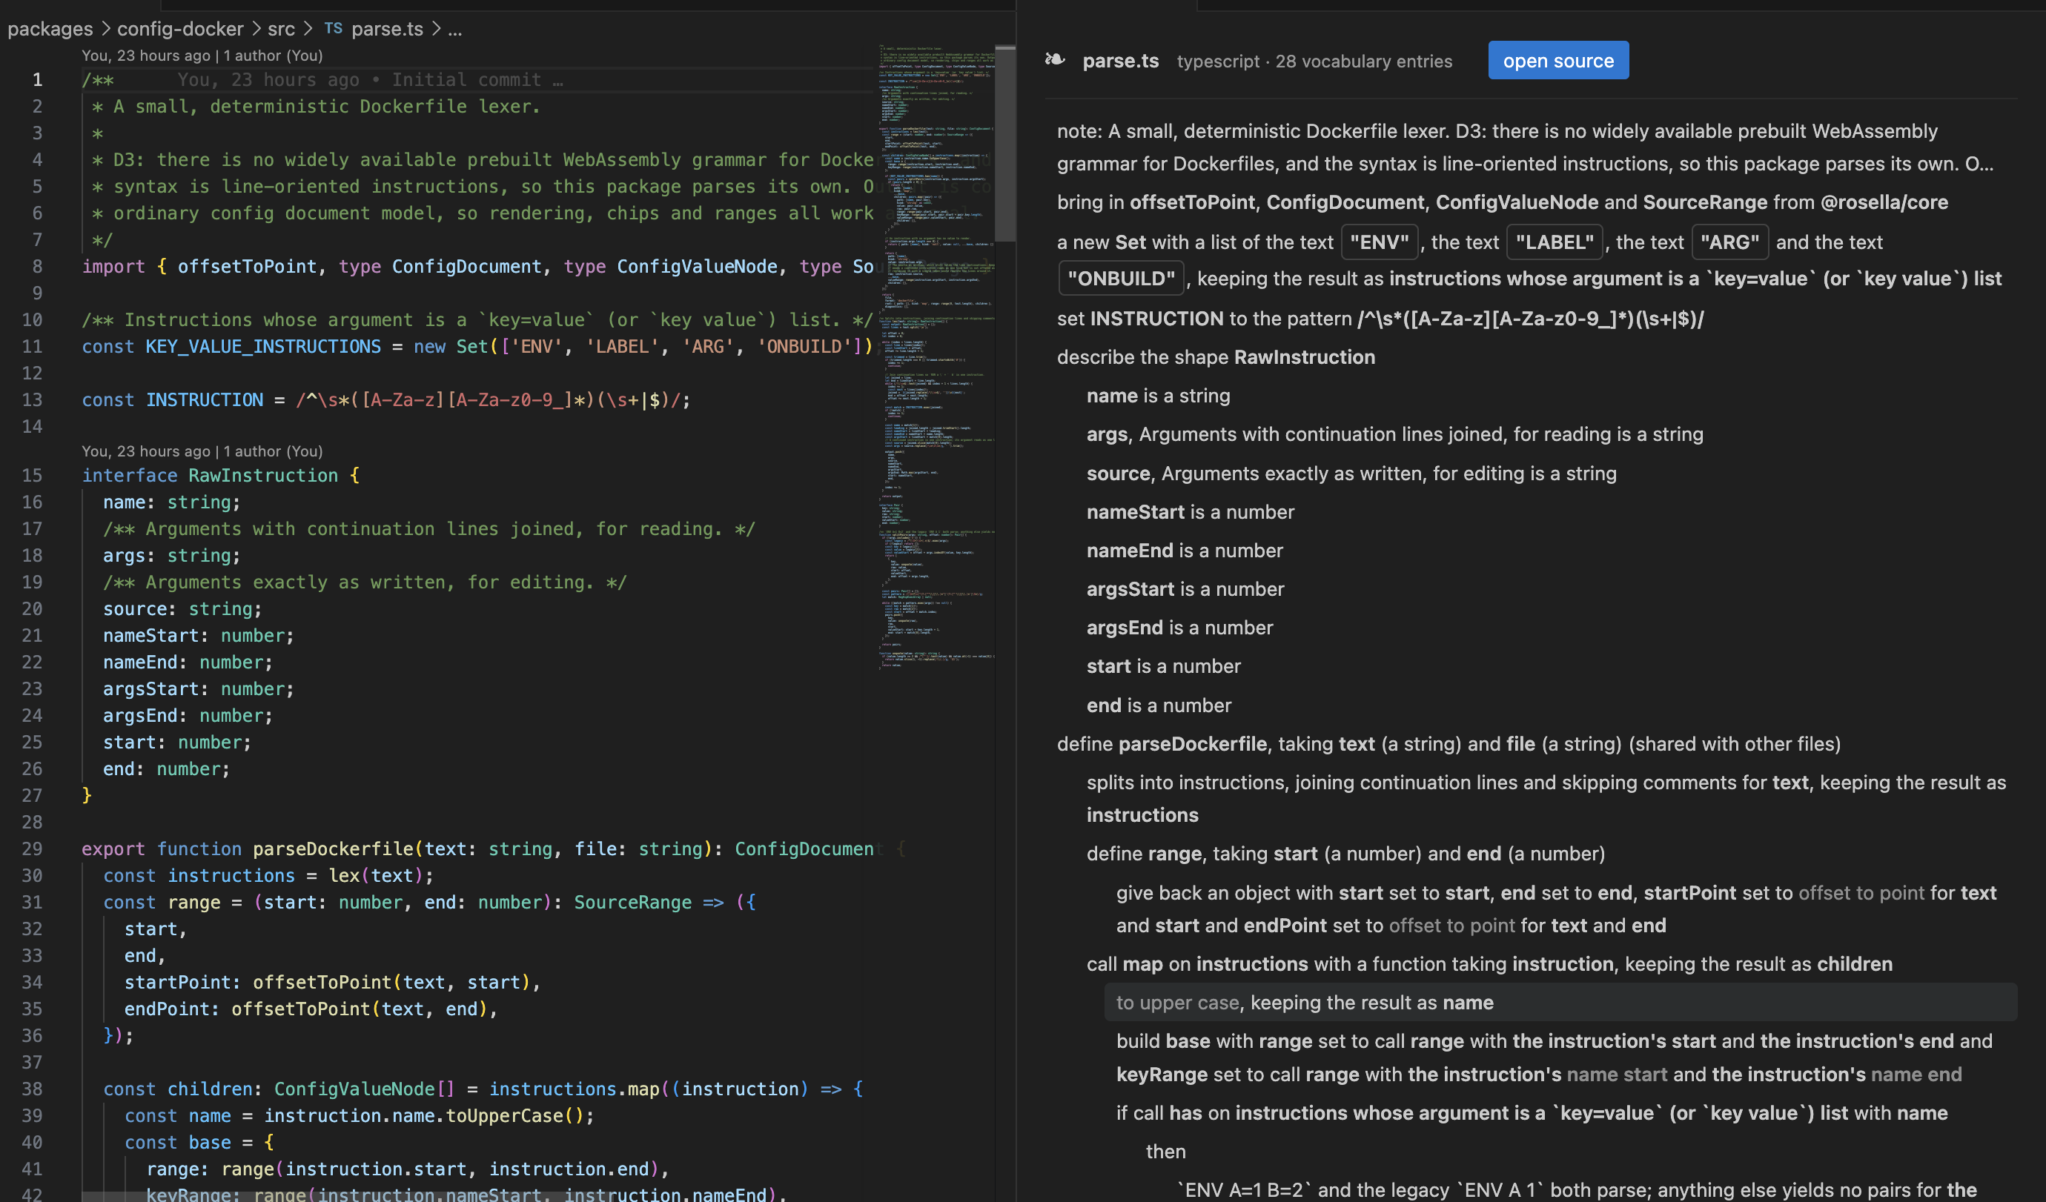Click line number 15 in the gutter
The height and width of the screenshot is (1202, 2046).
click(x=33, y=476)
